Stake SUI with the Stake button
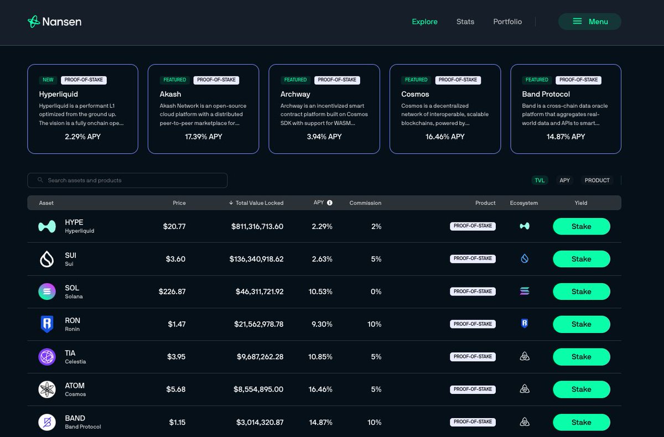The height and width of the screenshot is (437, 664). pos(582,259)
